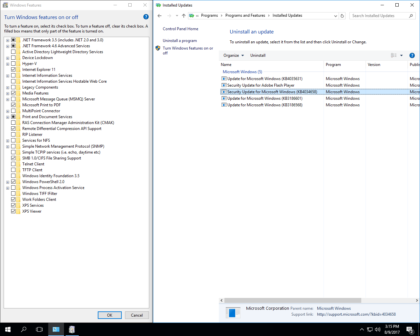Expand Windows PowerShell 2.0 node
The width and height of the screenshot is (420, 336).
pos(8,182)
